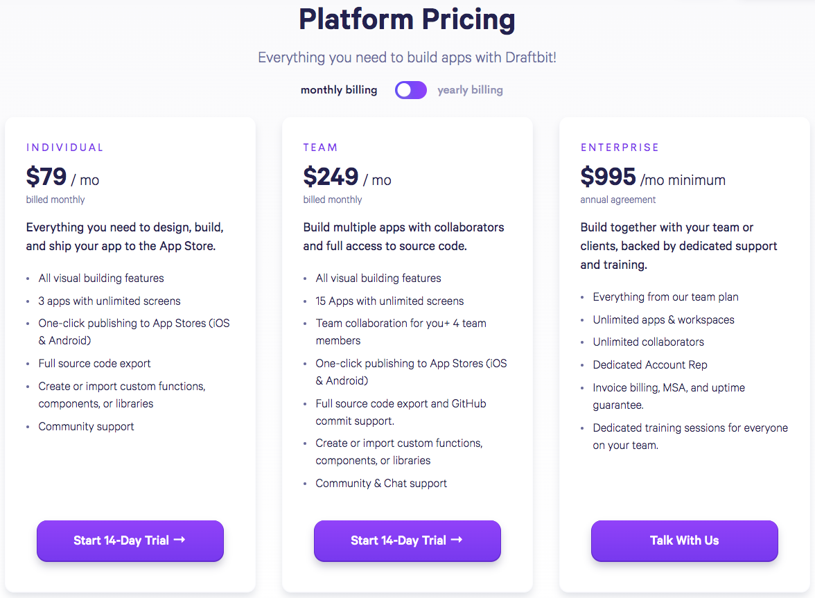The height and width of the screenshot is (598, 815).
Task: Click the "Platform Pricing" heading
Action: [x=407, y=20]
